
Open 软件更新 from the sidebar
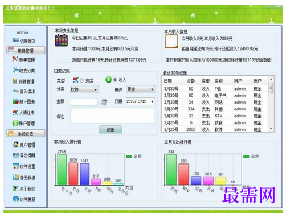pos(24,199)
